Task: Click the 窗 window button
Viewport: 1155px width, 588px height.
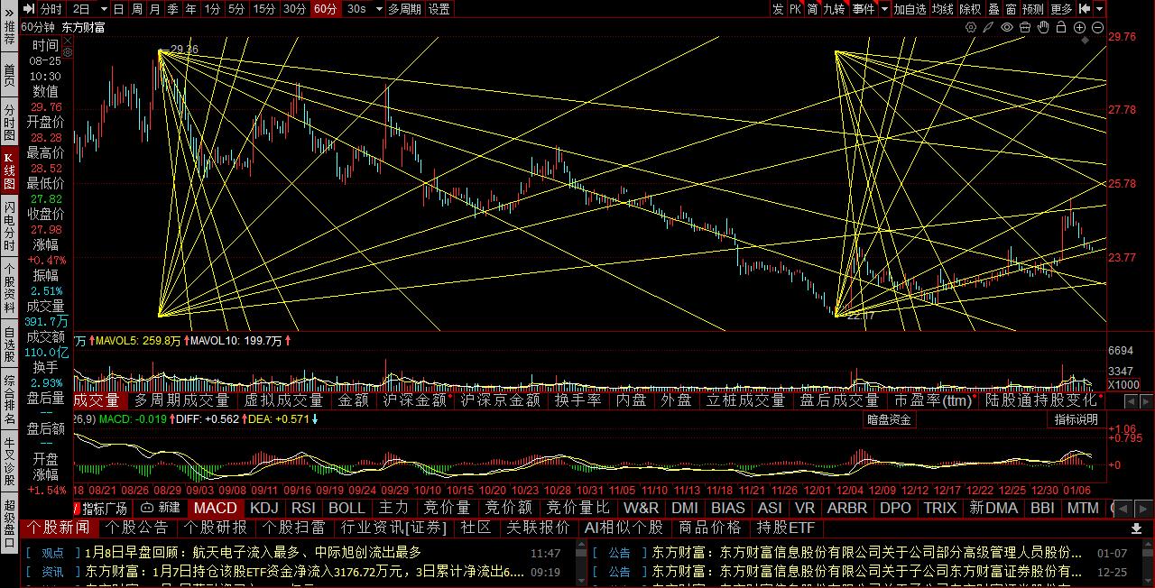Action: click(1011, 9)
